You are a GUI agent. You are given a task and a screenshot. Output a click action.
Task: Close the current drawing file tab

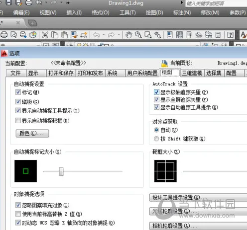[x=18, y=23]
